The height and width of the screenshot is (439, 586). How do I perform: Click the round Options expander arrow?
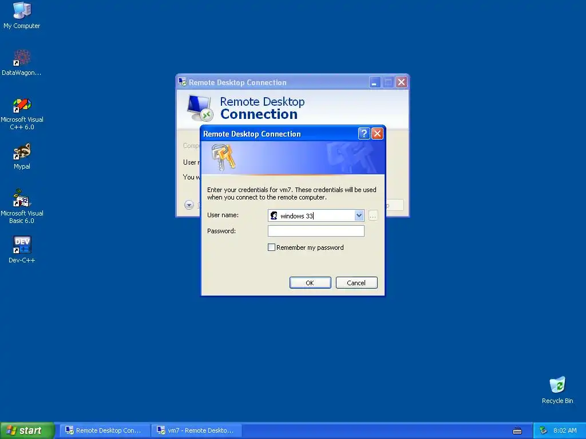189,205
